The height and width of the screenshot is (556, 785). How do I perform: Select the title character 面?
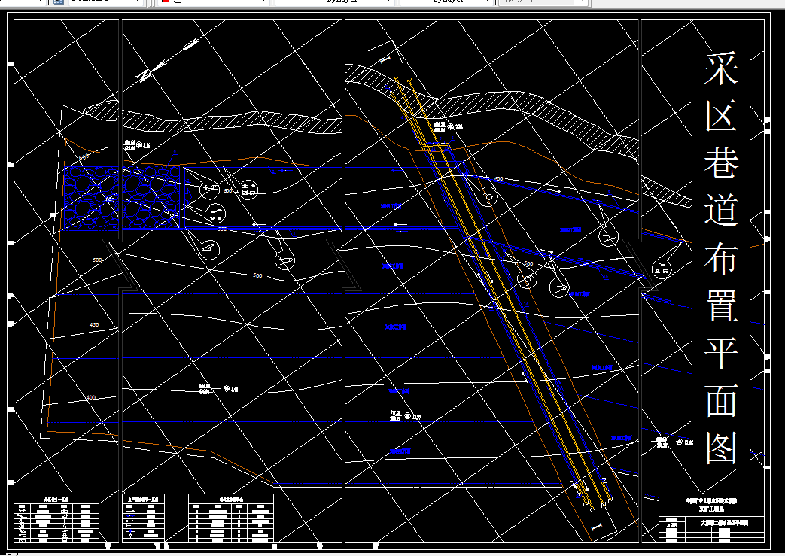pos(722,400)
